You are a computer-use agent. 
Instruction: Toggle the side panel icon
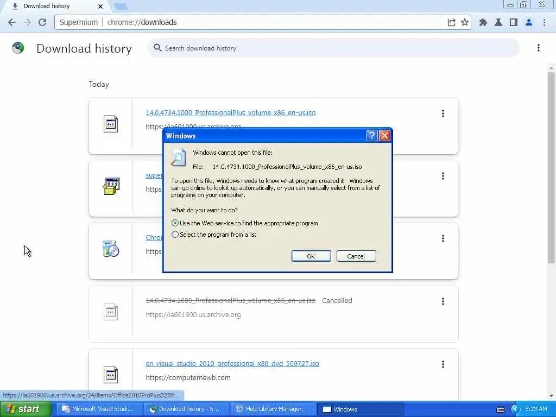click(x=514, y=22)
